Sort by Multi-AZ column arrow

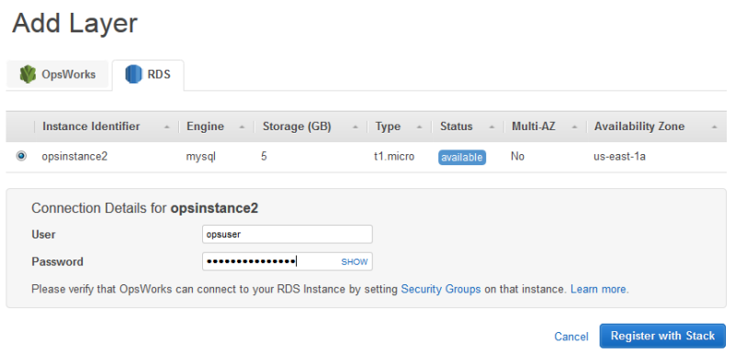pyautogui.click(x=575, y=127)
